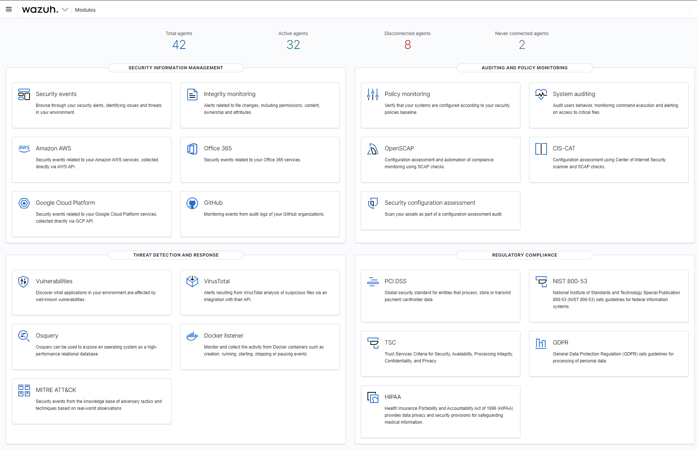697x450 pixels.
Task: Open the GDPR module title
Action: [x=561, y=343]
